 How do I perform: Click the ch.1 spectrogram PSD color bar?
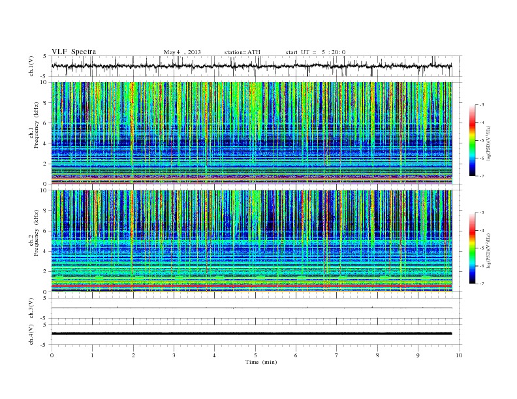472,141
